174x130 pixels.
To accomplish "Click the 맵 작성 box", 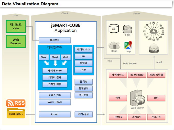I will (x=84, y=82).
